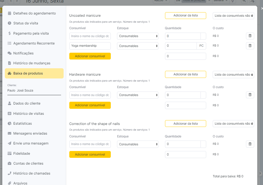Click the phone icon beside Histórico de chamadas
This screenshot has height=185, width=263.
tap(10, 173)
